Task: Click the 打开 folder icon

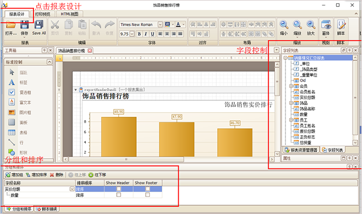Action: (11, 25)
